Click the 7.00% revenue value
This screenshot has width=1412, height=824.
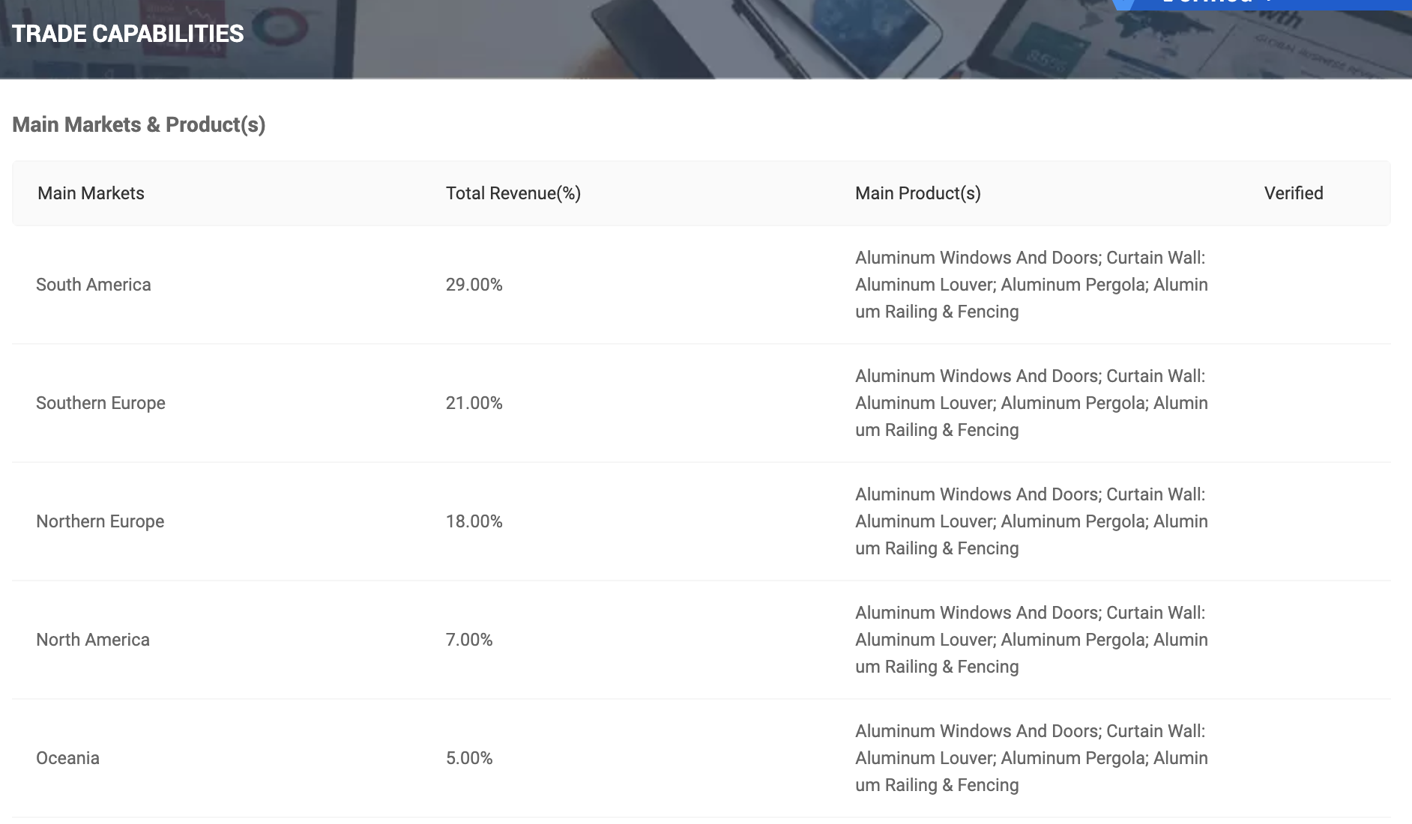pyautogui.click(x=469, y=640)
